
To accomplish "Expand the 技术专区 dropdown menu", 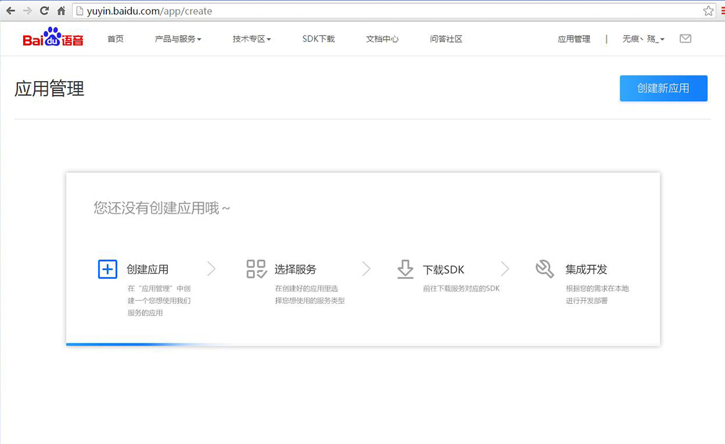I will tap(251, 39).
